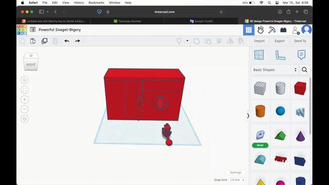Open the Safari File menu
Viewport: 329px width, 185px height.
45,3
